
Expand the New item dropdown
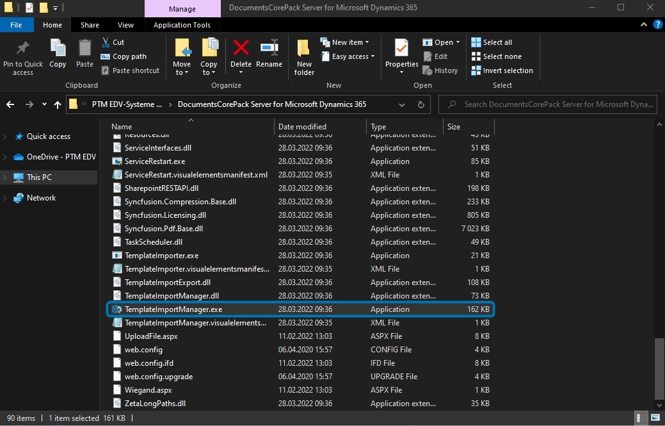click(x=367, y=42)
